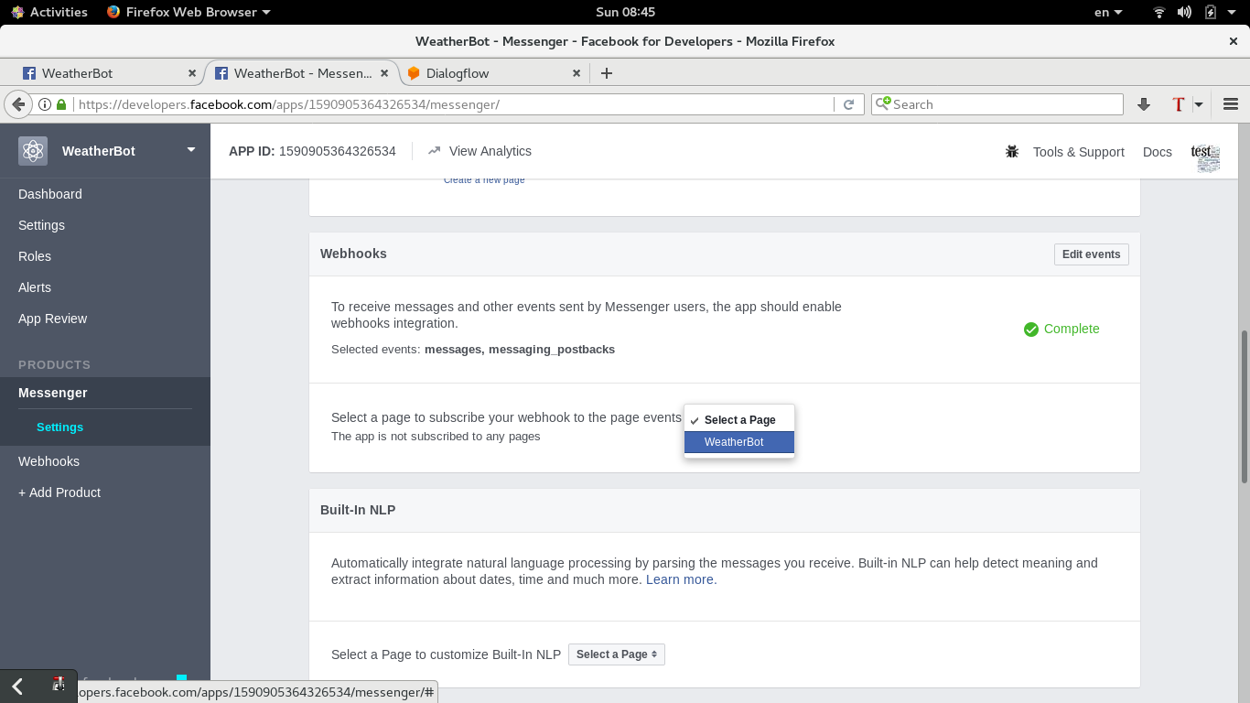Screen dimensions: 1250x703
Task: Close the Firefox window
Action: (1233, 41)
